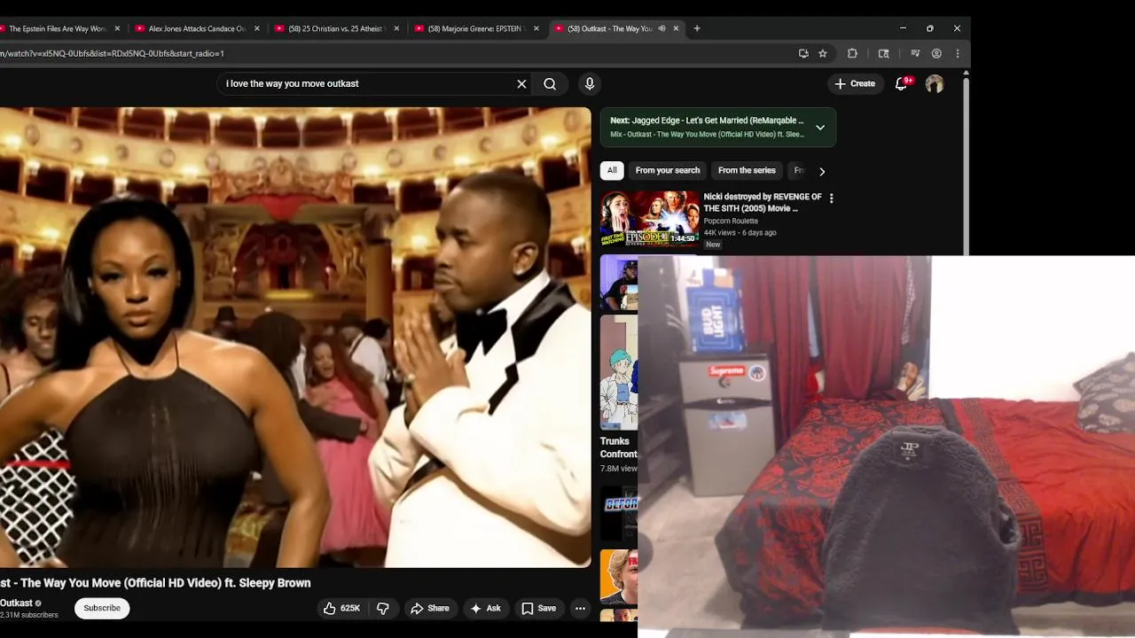Install app icon in address bar
This screenshot has width=1135, height=638.
pyautogui.click(x=803, y=53)
